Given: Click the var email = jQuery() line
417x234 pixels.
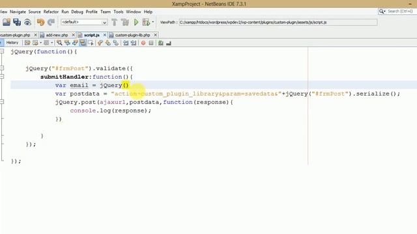Looking at the screenshot, I should click(92, 85).
